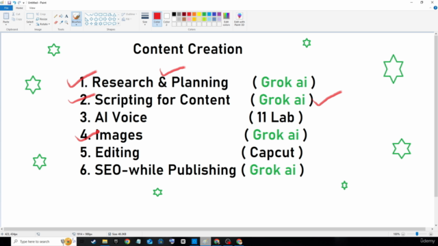
Task: Select the Text tool (letter A)
Action: [66, 16]
